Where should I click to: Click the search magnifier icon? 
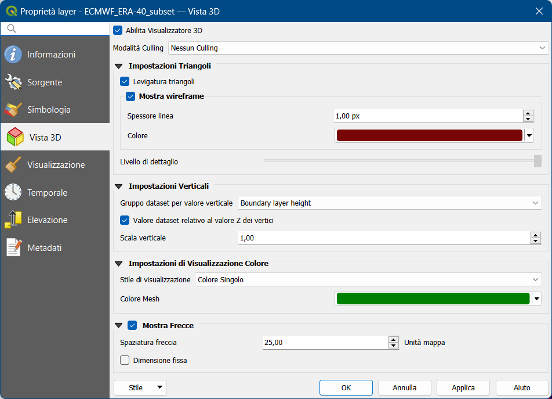pyautogui.click(x=11, y=28)
